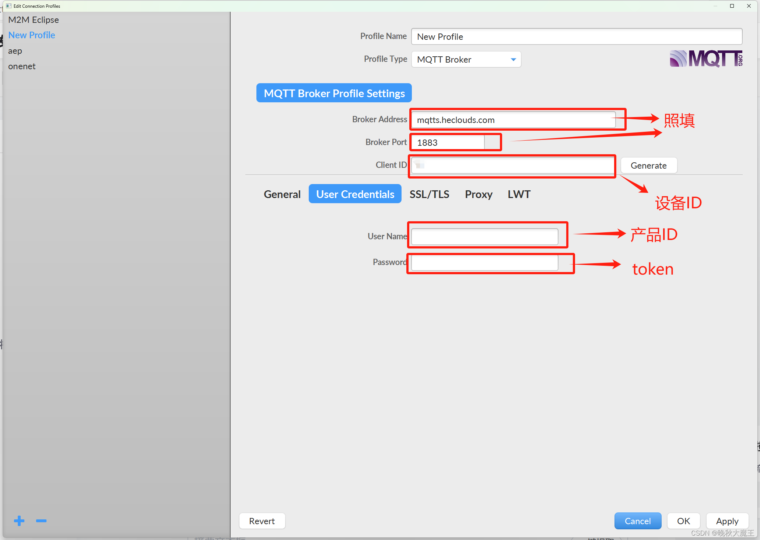Select the onenet connection profile

coord(22,66)
